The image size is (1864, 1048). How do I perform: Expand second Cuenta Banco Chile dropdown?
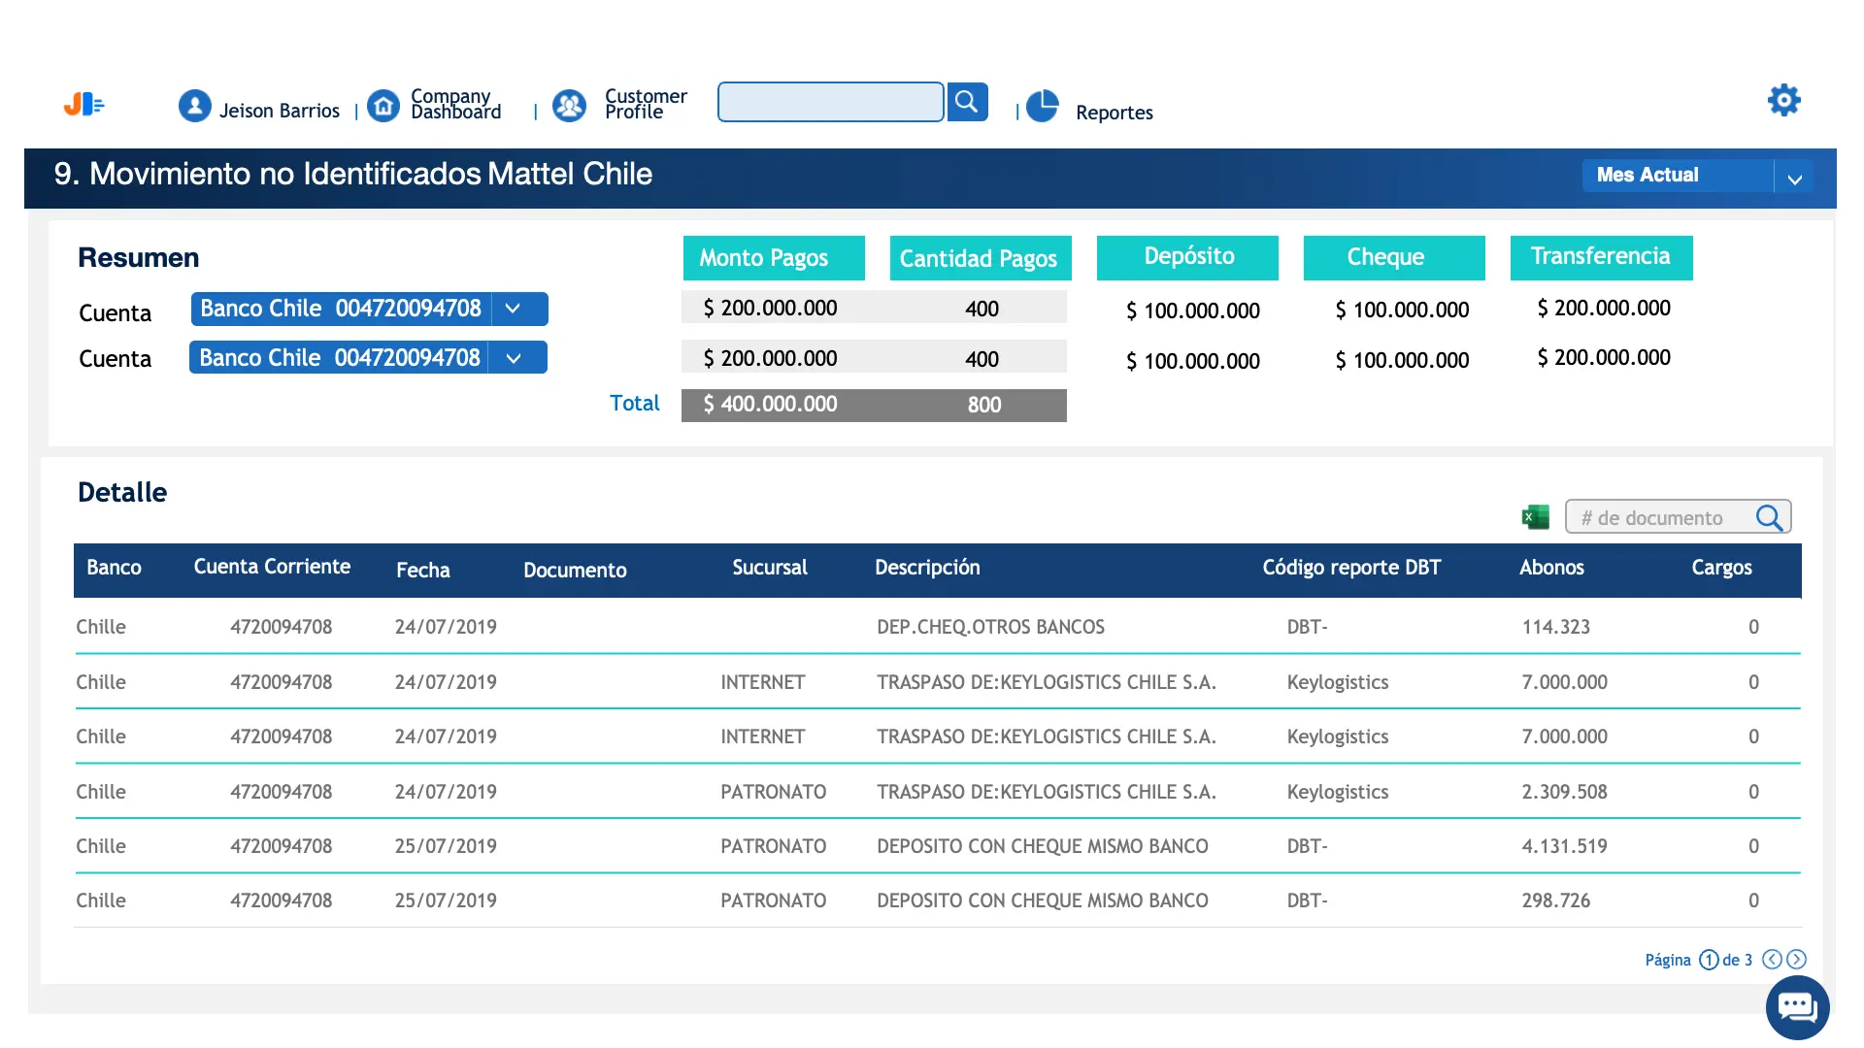[514, 358]
